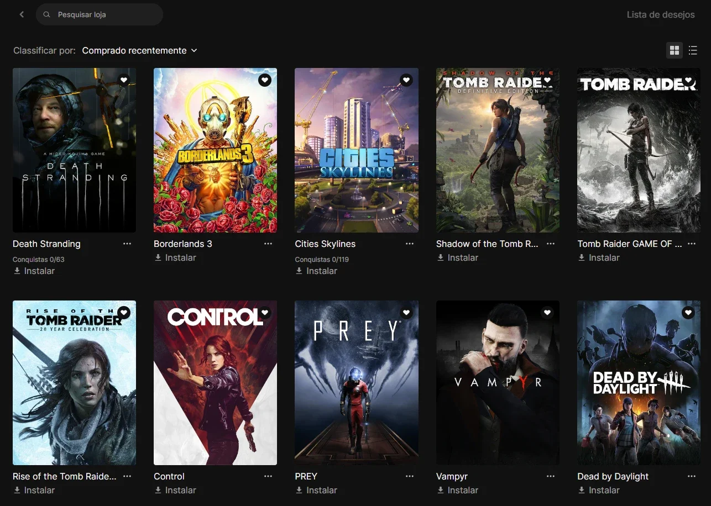The image size is (711, 506).
Task: Click the Classificar por: label
Action: [44, 50]
